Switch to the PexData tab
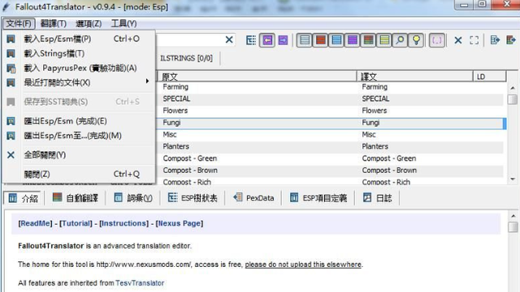 pos(253,198)
